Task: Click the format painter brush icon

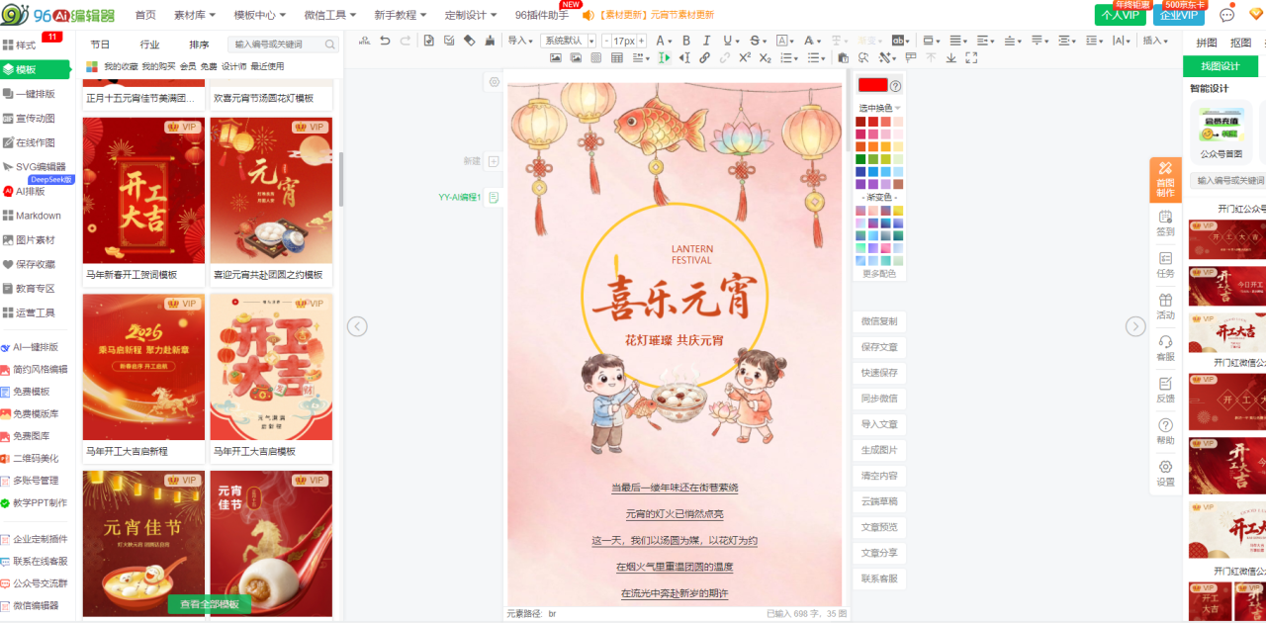Action: 490,41
